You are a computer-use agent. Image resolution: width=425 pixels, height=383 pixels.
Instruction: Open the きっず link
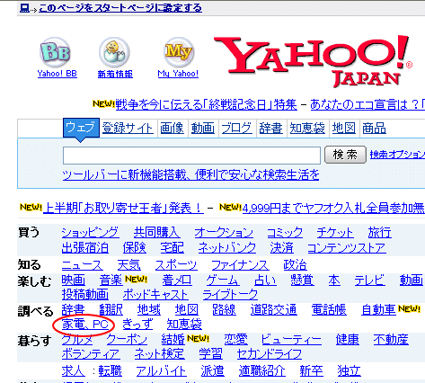[137, 325]
